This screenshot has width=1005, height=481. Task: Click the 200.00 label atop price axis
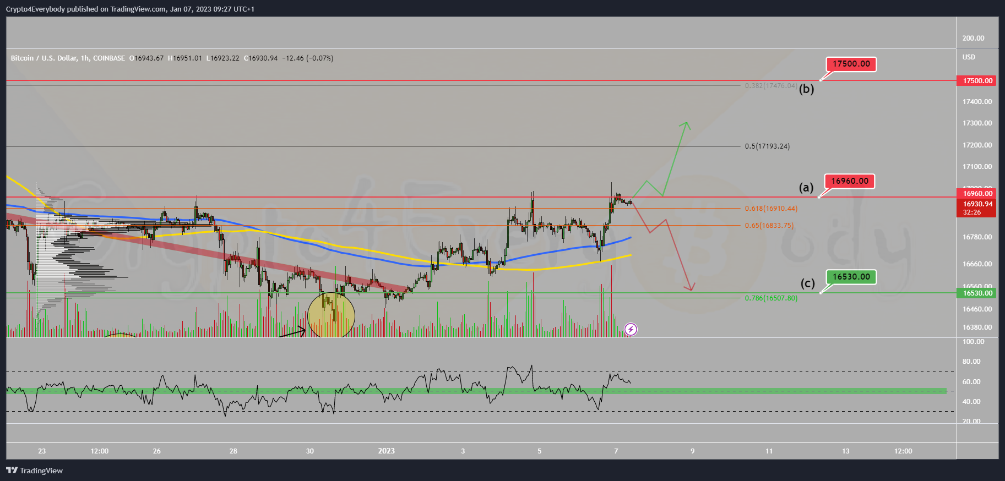click(x=973, y=39)
